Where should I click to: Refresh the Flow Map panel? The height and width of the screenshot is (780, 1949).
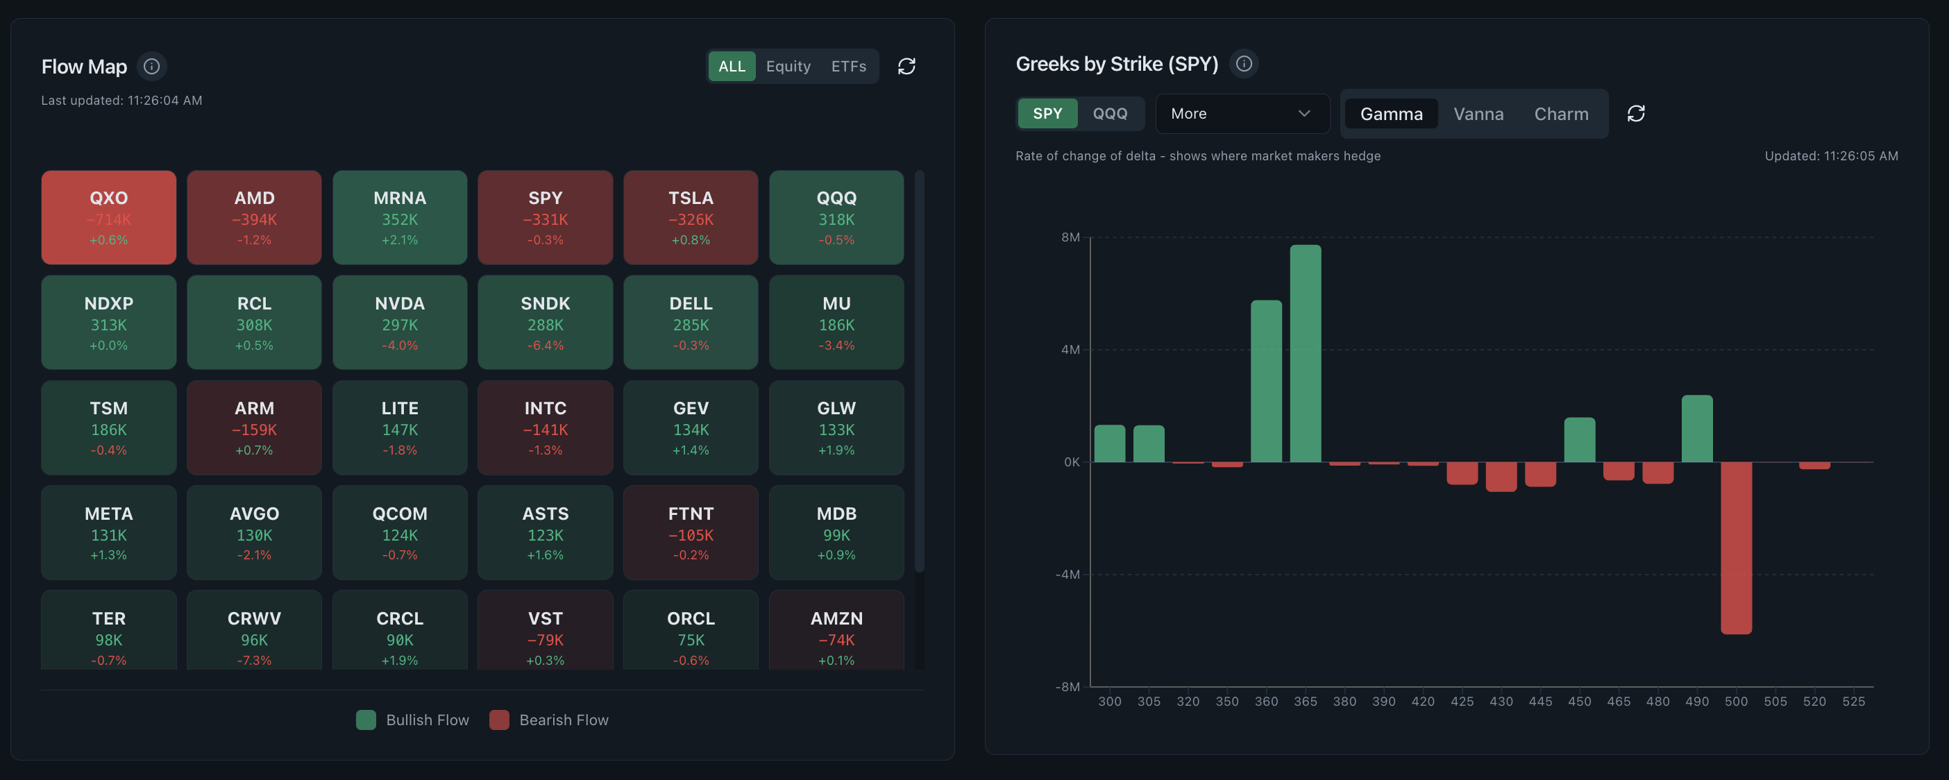click(906, 67)
